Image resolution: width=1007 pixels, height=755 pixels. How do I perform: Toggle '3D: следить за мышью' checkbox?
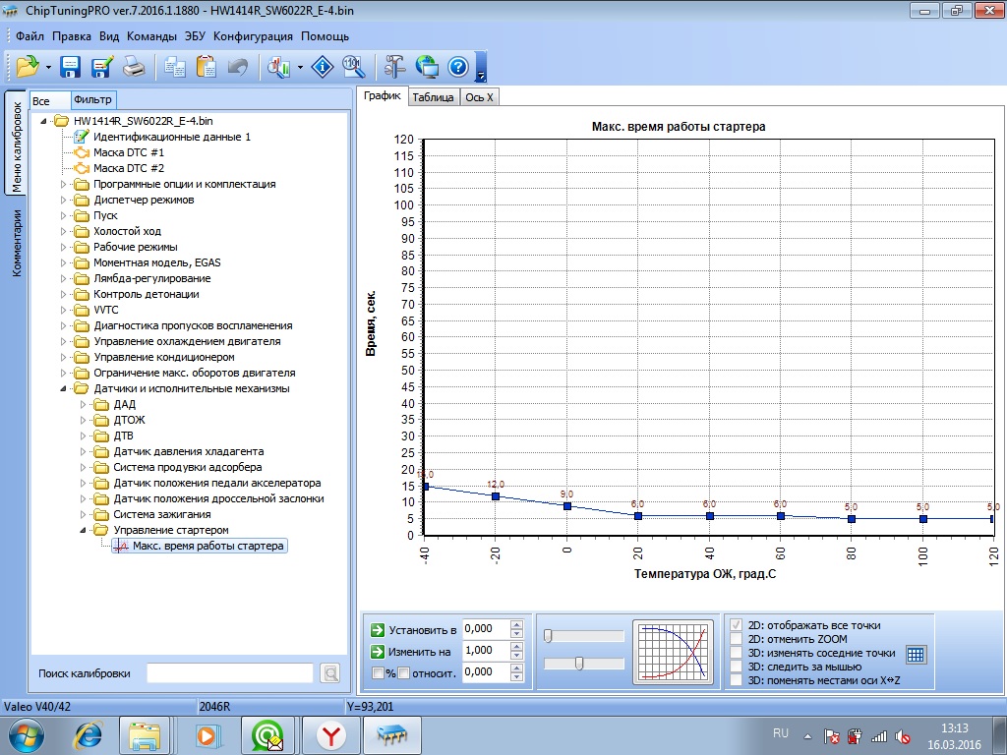[x=737, y=667]
